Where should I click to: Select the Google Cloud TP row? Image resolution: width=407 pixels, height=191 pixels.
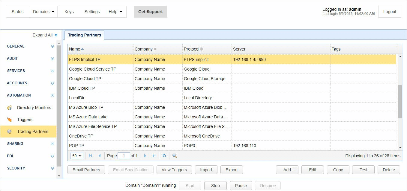(x=232, y=79)
